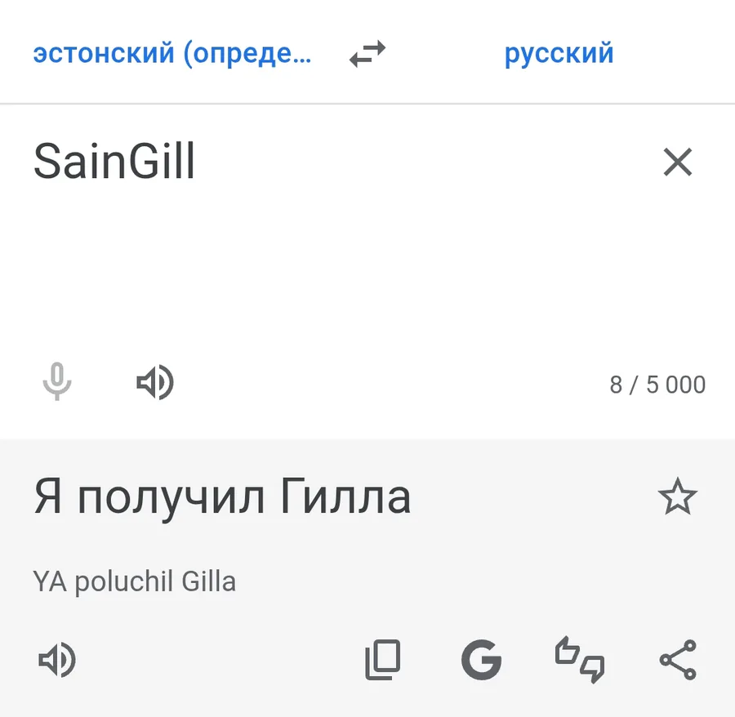Viewport: 735px width, 717px height.
Task: Rate the translation with thumbs icon
Action: [580, 660]
